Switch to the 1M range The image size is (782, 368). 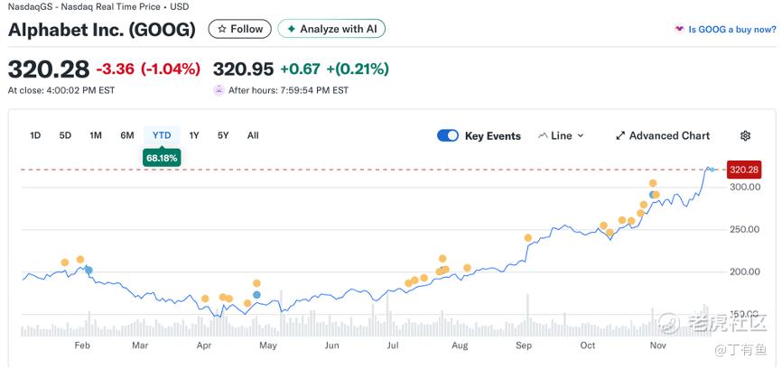pos(96,136)
